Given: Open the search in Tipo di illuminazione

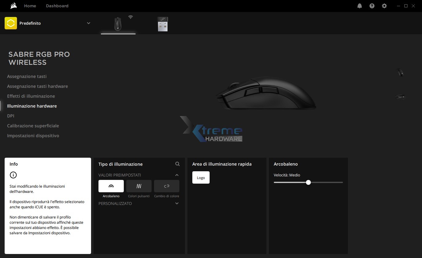Looking at the screenshot, I should coord(177,164).
